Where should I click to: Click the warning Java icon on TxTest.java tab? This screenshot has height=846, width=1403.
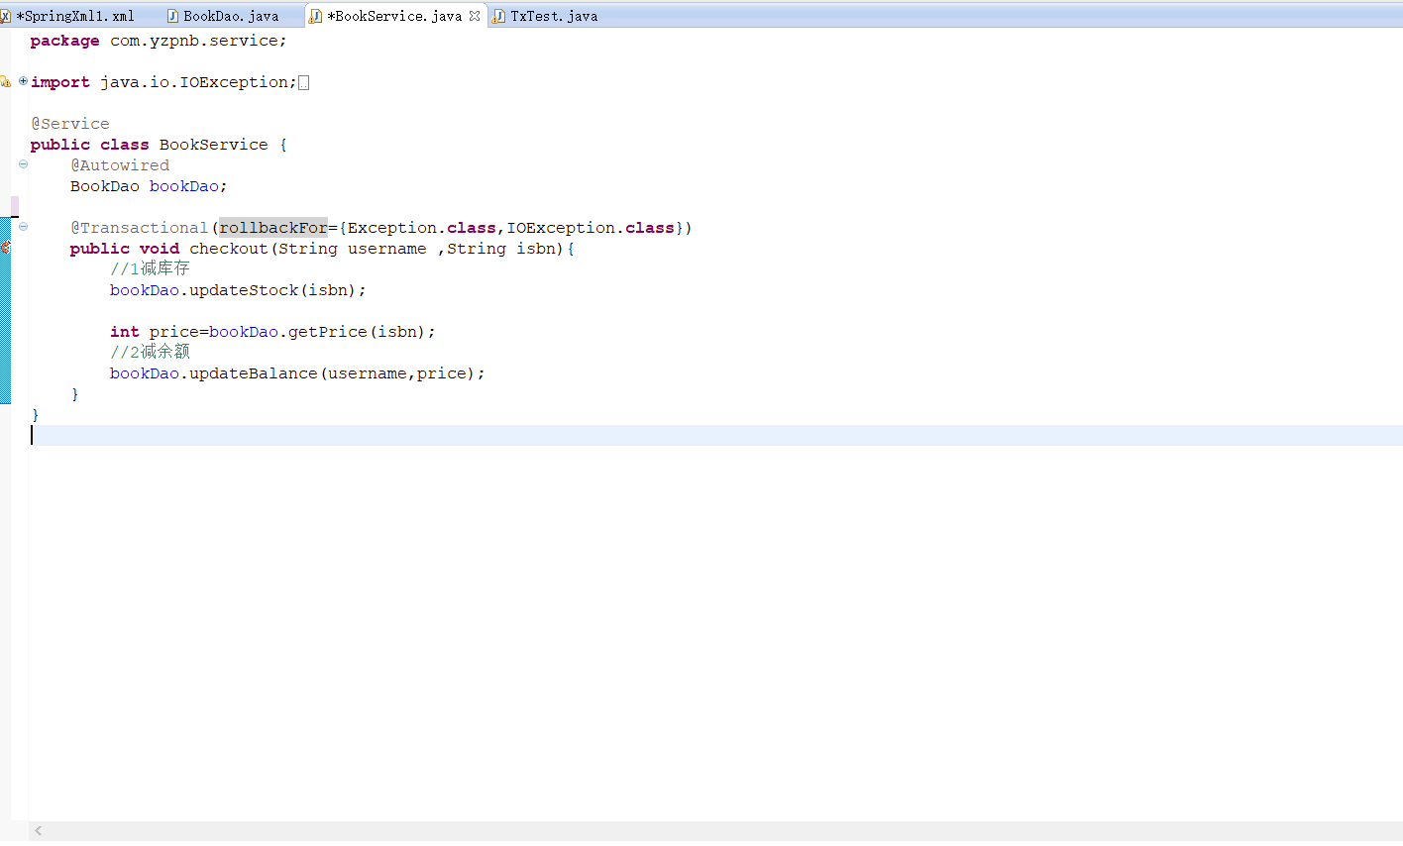(498, 16)
